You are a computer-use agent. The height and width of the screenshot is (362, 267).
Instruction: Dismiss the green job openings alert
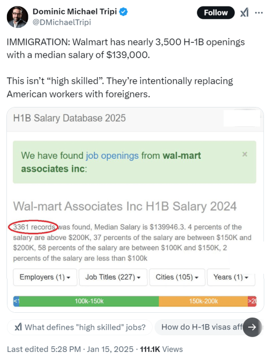245,154
